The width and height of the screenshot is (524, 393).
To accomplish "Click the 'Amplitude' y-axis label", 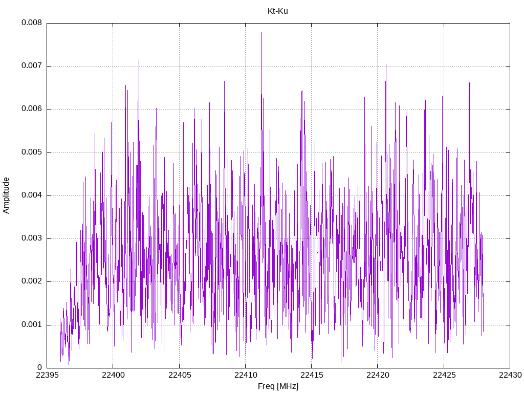I will click(6, 195).
